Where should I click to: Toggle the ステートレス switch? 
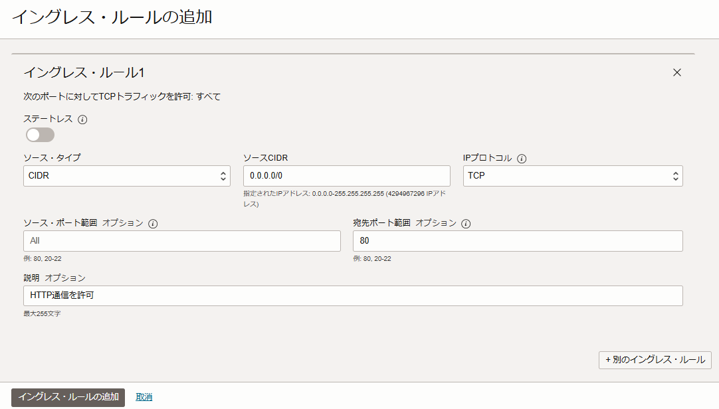coord(40,135)
